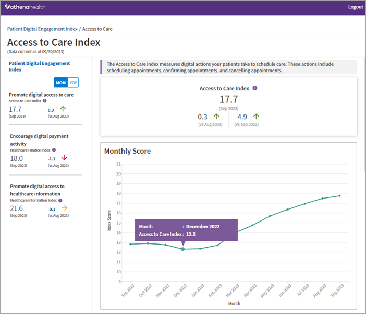The image size is (366, 314).
Task: Click the Jun 2023 data point on chart
Action: coord(287,210)
